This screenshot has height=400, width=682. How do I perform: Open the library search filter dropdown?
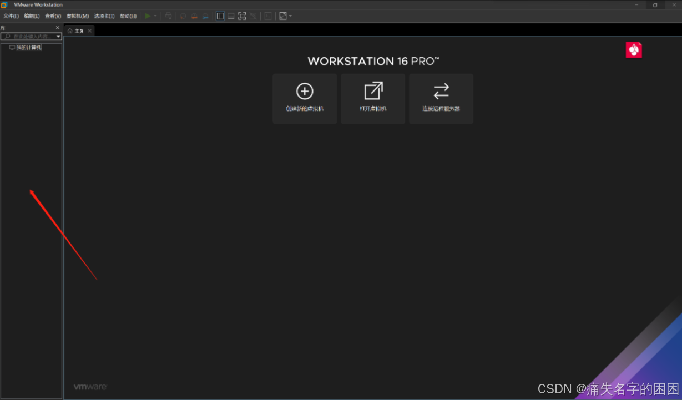(59, 36)
